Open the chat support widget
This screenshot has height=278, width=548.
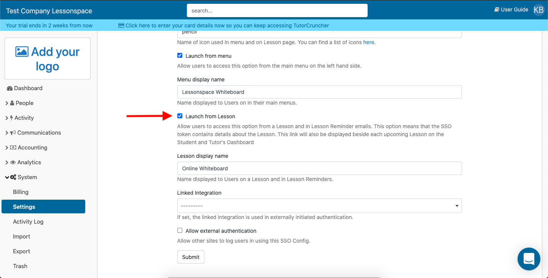coord(529,259)
